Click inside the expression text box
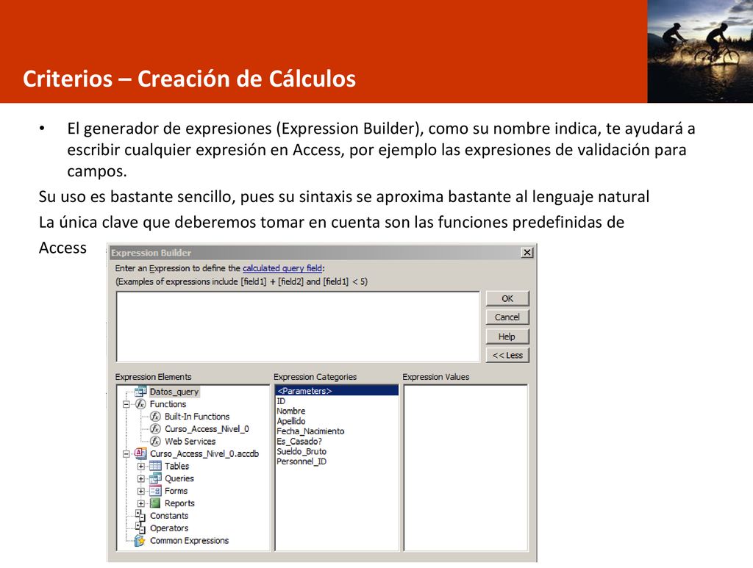Viewport: 753px width, 568px height. [298, 327]
